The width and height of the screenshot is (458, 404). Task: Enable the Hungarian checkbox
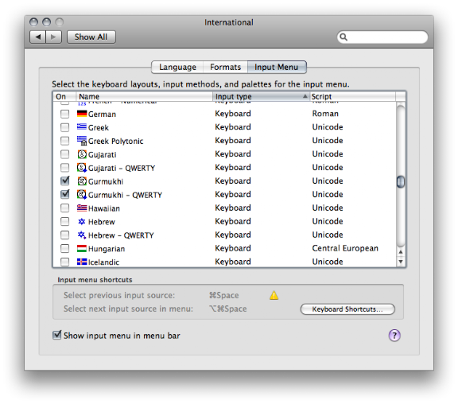coord(64,248)
